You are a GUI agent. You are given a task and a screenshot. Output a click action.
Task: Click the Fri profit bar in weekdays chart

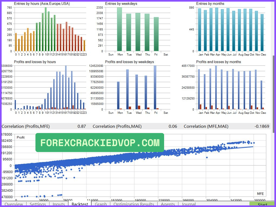(x=155, y=87)
